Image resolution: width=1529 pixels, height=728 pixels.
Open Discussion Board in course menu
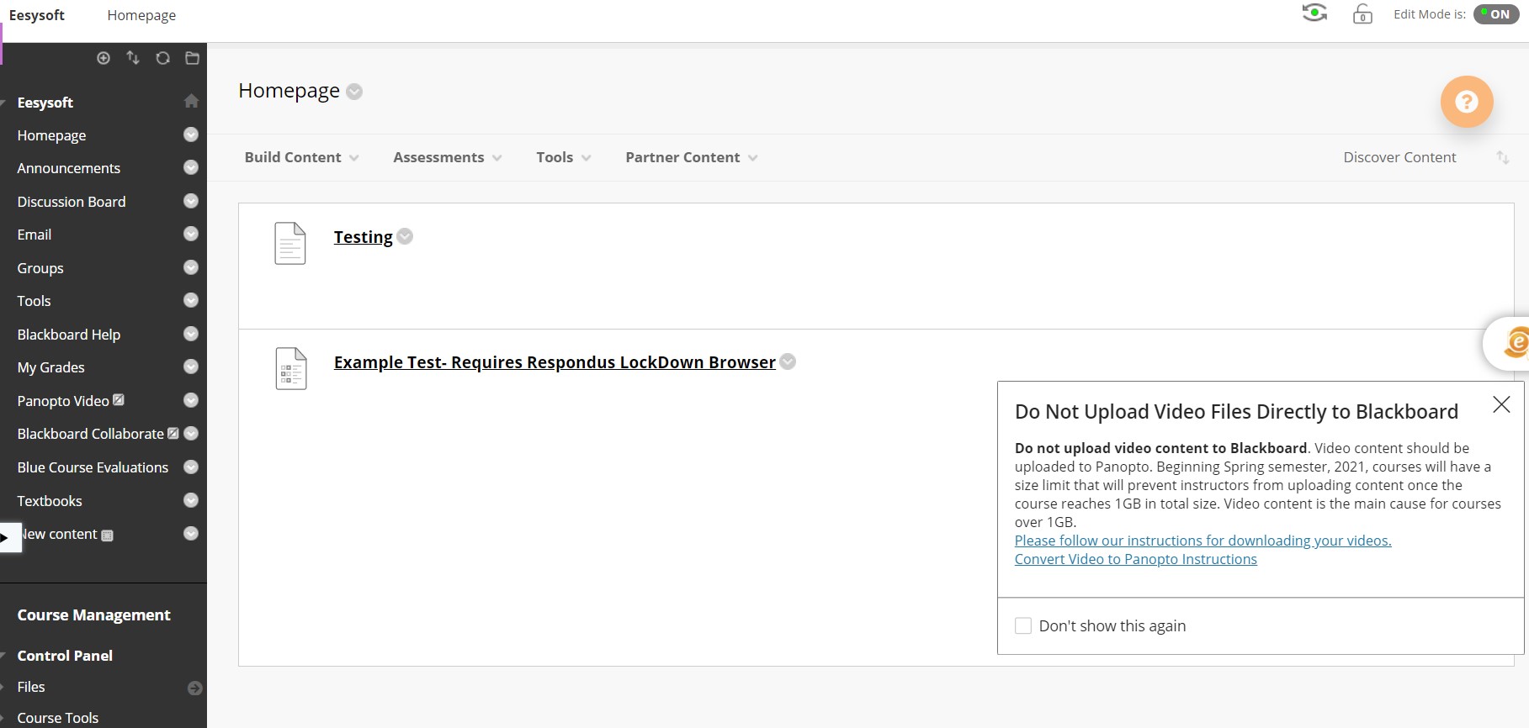pos(72,202)
